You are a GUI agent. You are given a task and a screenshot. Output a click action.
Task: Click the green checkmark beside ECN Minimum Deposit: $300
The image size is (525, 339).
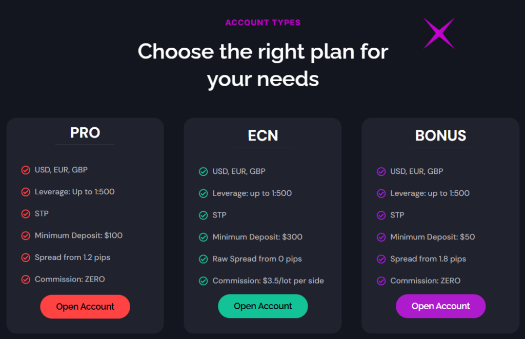(x=203, y=237)
